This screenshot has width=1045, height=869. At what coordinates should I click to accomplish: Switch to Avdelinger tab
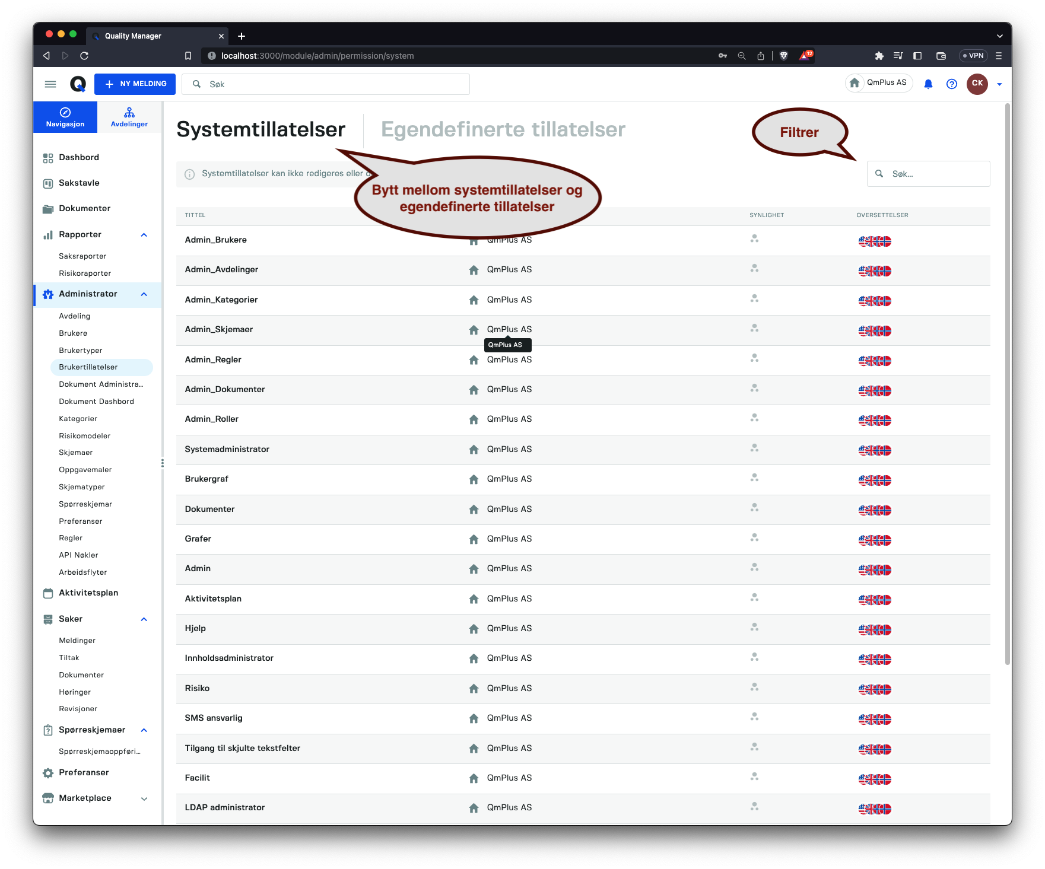pyautogui.click(x=129, y=117)
